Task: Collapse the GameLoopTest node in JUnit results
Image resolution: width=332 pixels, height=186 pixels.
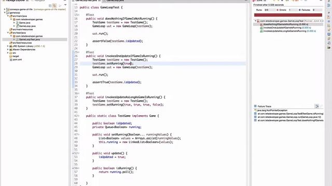Action: tap(255, 21)
